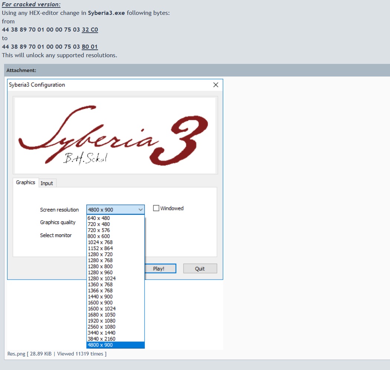Viewport: 390px width, 370px height.
Task: Click the 'For cracked version:' heading
Action: point(31,4)
